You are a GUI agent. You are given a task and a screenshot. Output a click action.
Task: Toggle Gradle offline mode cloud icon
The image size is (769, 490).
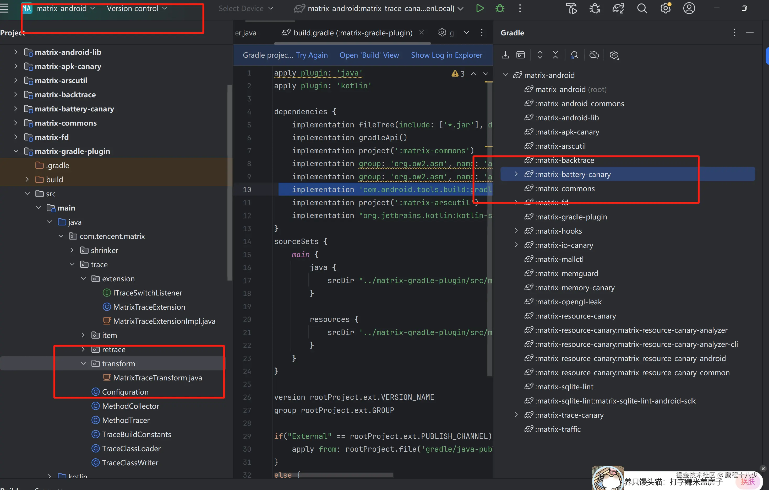click(x=594, y=55)
